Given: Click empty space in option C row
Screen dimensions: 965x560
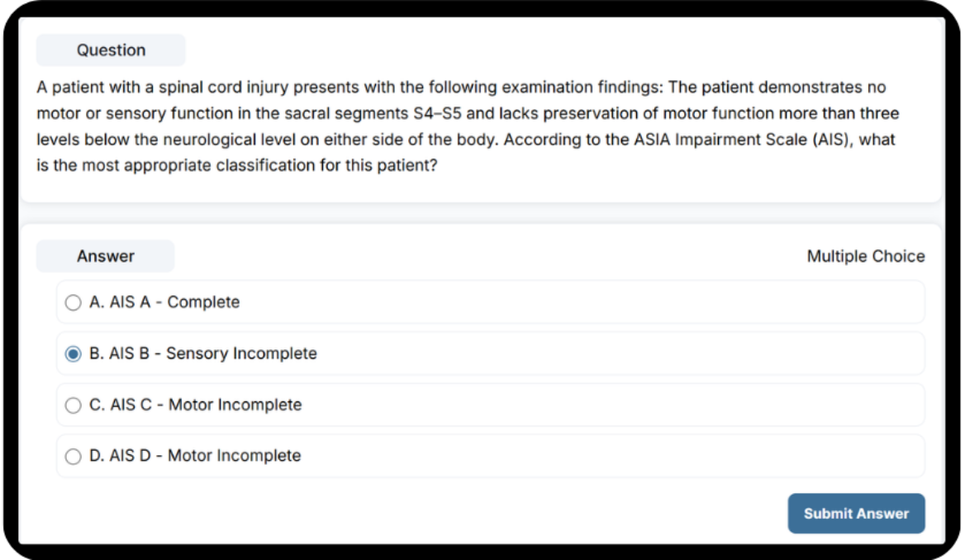Looking at the screenshot, I should 611,405.
